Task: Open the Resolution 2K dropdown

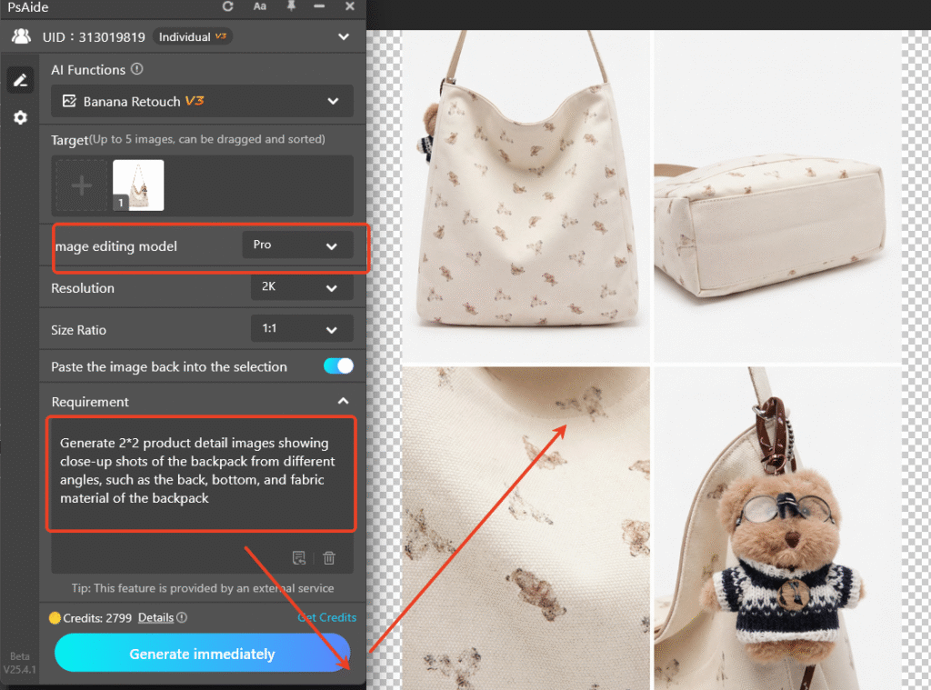Action: 302,288
